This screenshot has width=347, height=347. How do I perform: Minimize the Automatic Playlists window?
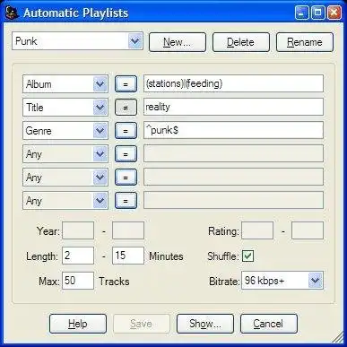click(301, 13)
